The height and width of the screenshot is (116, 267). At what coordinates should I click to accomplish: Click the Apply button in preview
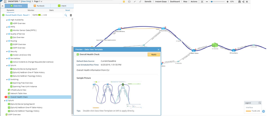pos(154,54)
